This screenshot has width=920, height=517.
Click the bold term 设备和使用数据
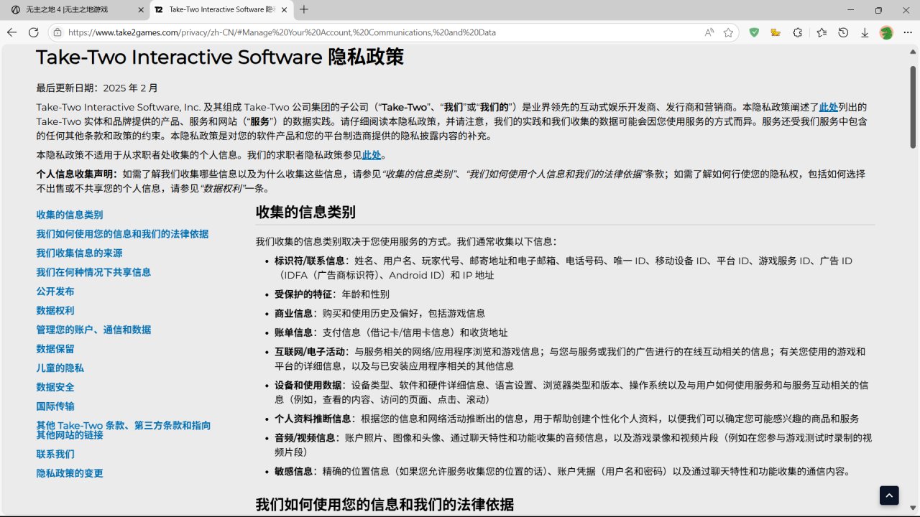tap(308, 385)
